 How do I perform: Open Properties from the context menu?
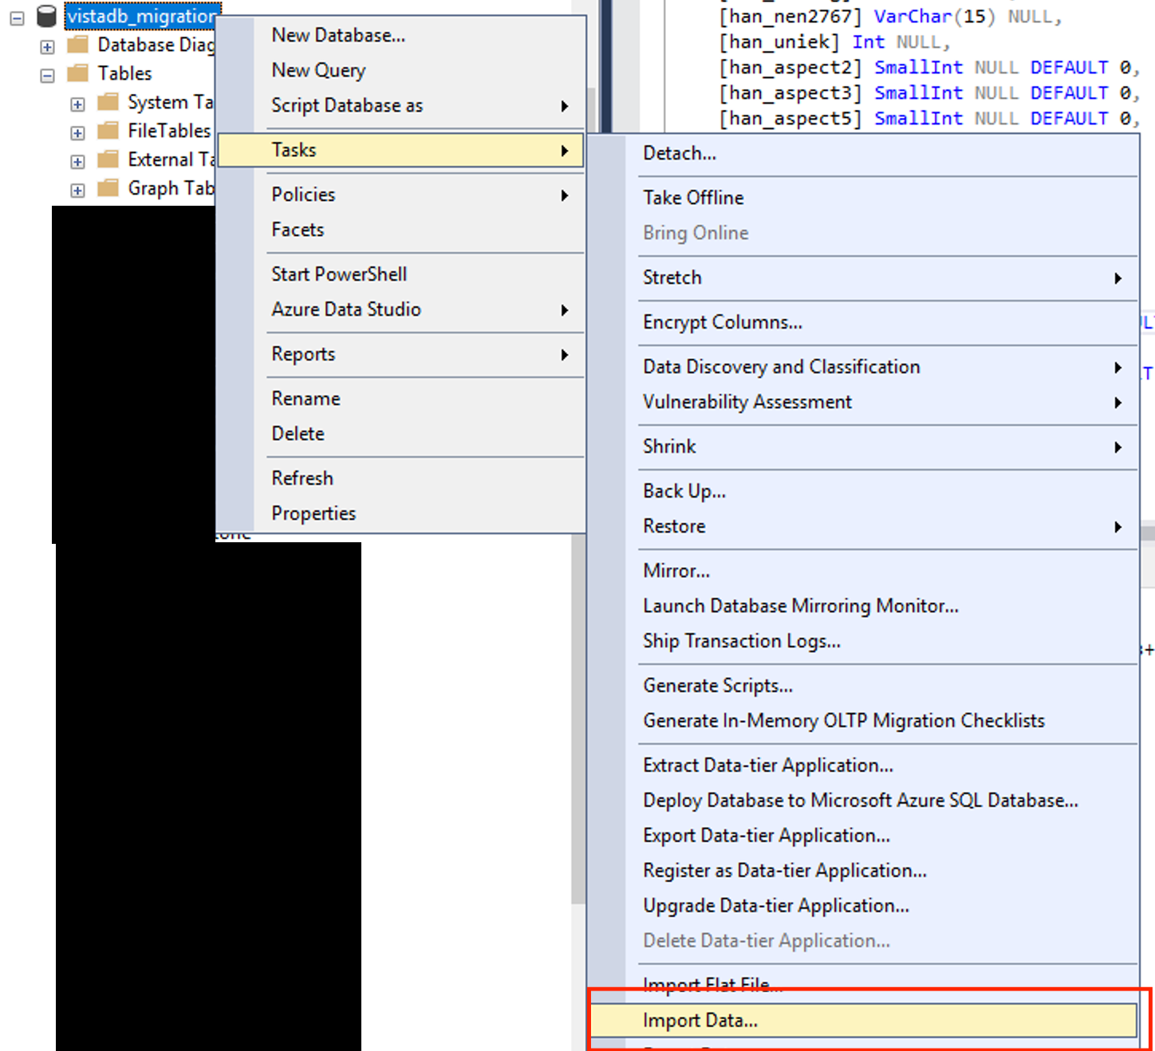[313, 513]
